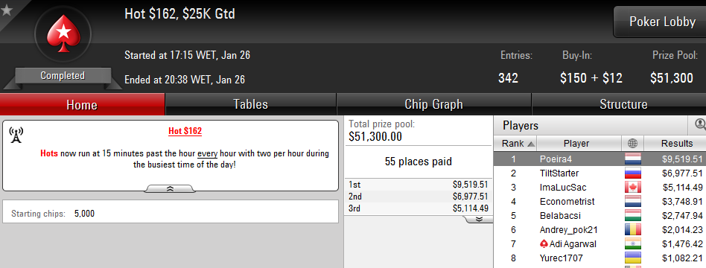The width and height of the screenshot is (706, 268).
Task: Open the Chip Graph tab
Action: pyautogui.click(x=433, y=104)
